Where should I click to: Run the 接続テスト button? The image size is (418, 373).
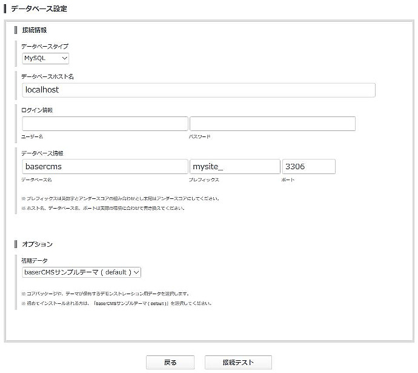coord(238,362)
